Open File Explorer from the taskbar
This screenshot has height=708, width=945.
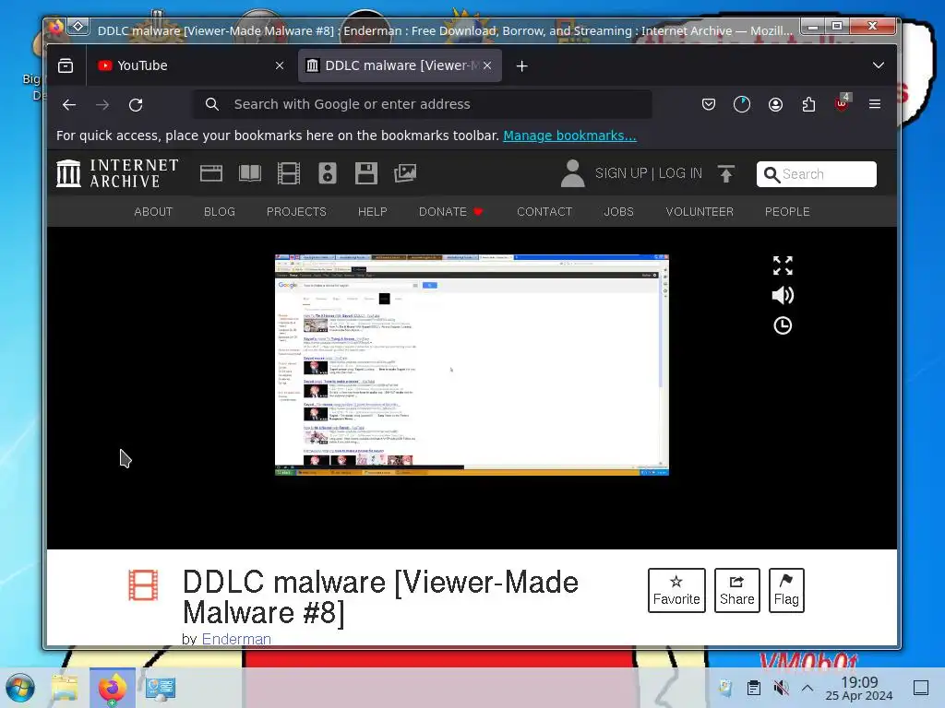(65, 688)
